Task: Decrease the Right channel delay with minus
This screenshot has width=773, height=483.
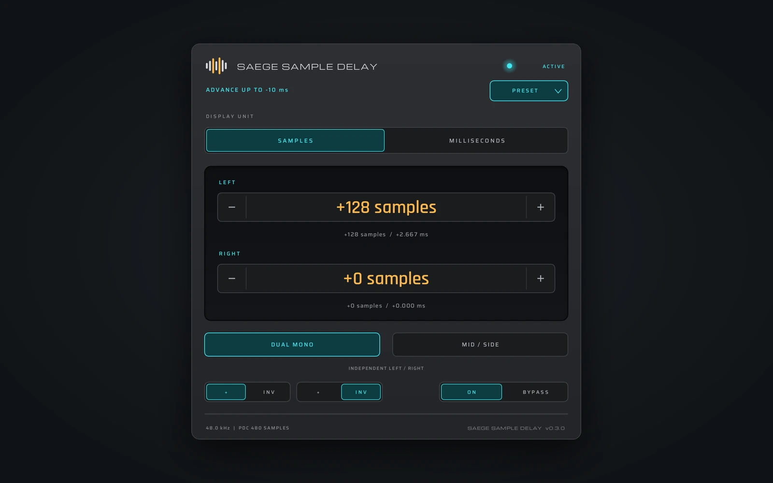Action: click(232, 279)
